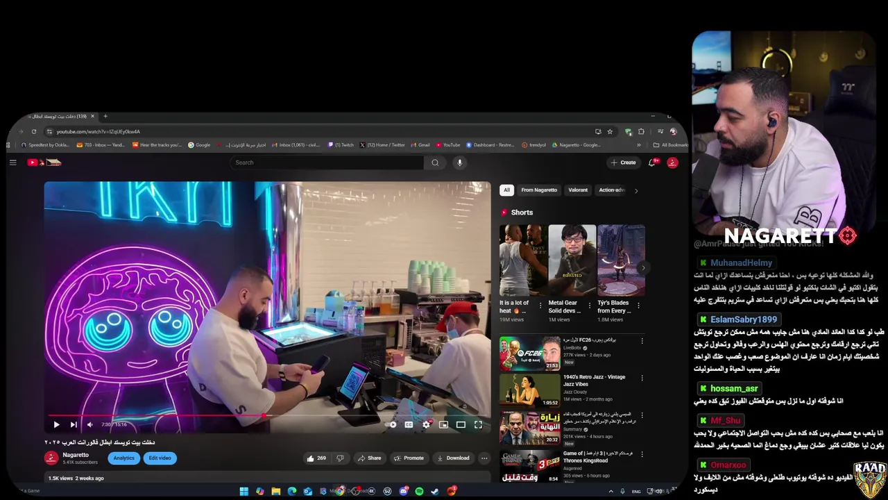
Task: Open options for Metal Gear short
Action: click(590, 305)
